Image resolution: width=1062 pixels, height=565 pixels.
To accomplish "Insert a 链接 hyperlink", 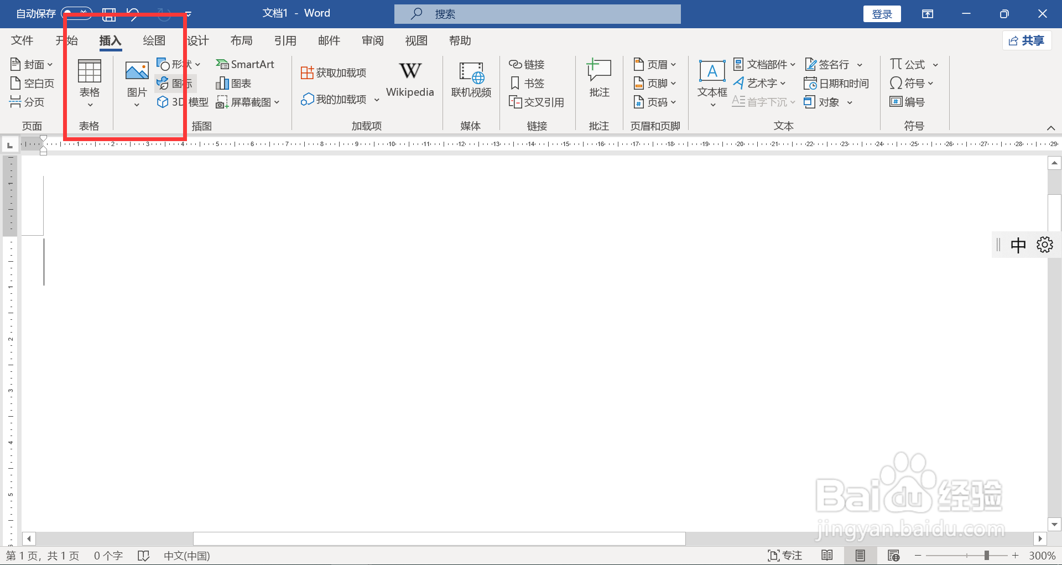I will (527, 65).
